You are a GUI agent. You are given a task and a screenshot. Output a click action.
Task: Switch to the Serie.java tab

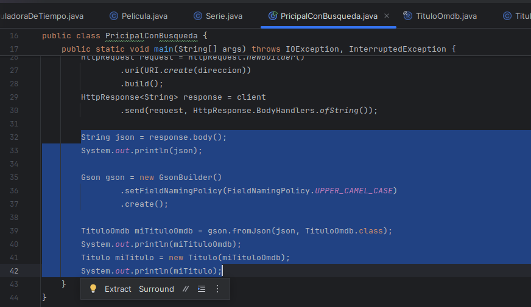coord(218,16)
